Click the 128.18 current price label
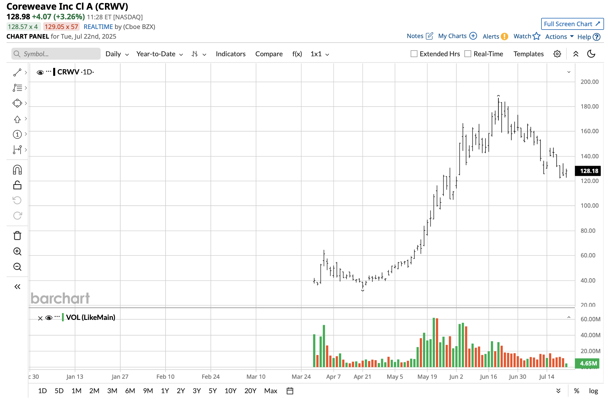The image size is (608, 400). [588, 171]
